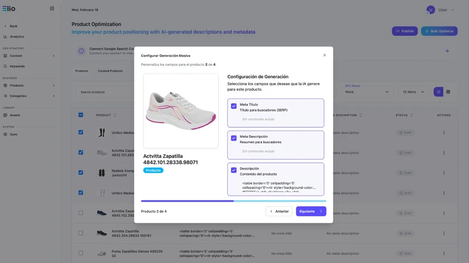Open actions menu for Actvitta 4842.204.28833.100181 row
Viewport: 469px width, 263px height.
(x=444, y=233)
